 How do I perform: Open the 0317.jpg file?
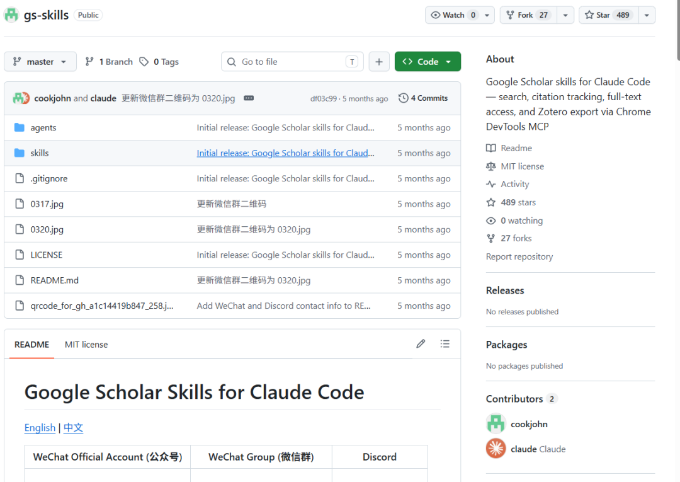click(x=47, y=204)
